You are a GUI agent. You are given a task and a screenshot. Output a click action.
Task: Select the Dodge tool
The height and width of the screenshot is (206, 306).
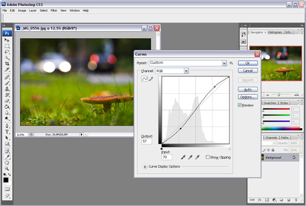(7, 118)
